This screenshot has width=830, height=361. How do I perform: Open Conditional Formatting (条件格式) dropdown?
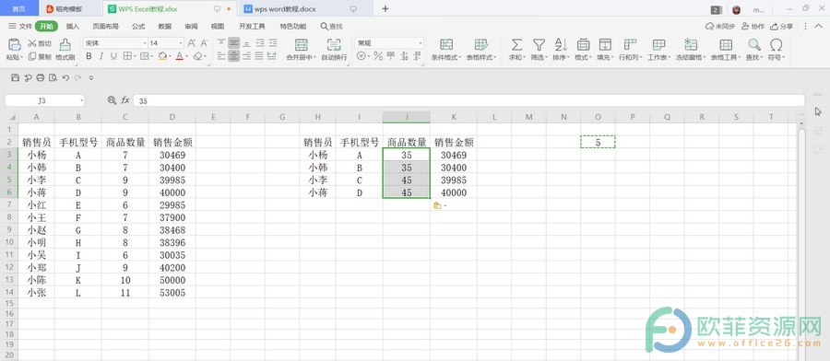[446, 57]
